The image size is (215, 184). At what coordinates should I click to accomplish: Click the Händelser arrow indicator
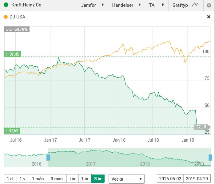tap(140, 5)
